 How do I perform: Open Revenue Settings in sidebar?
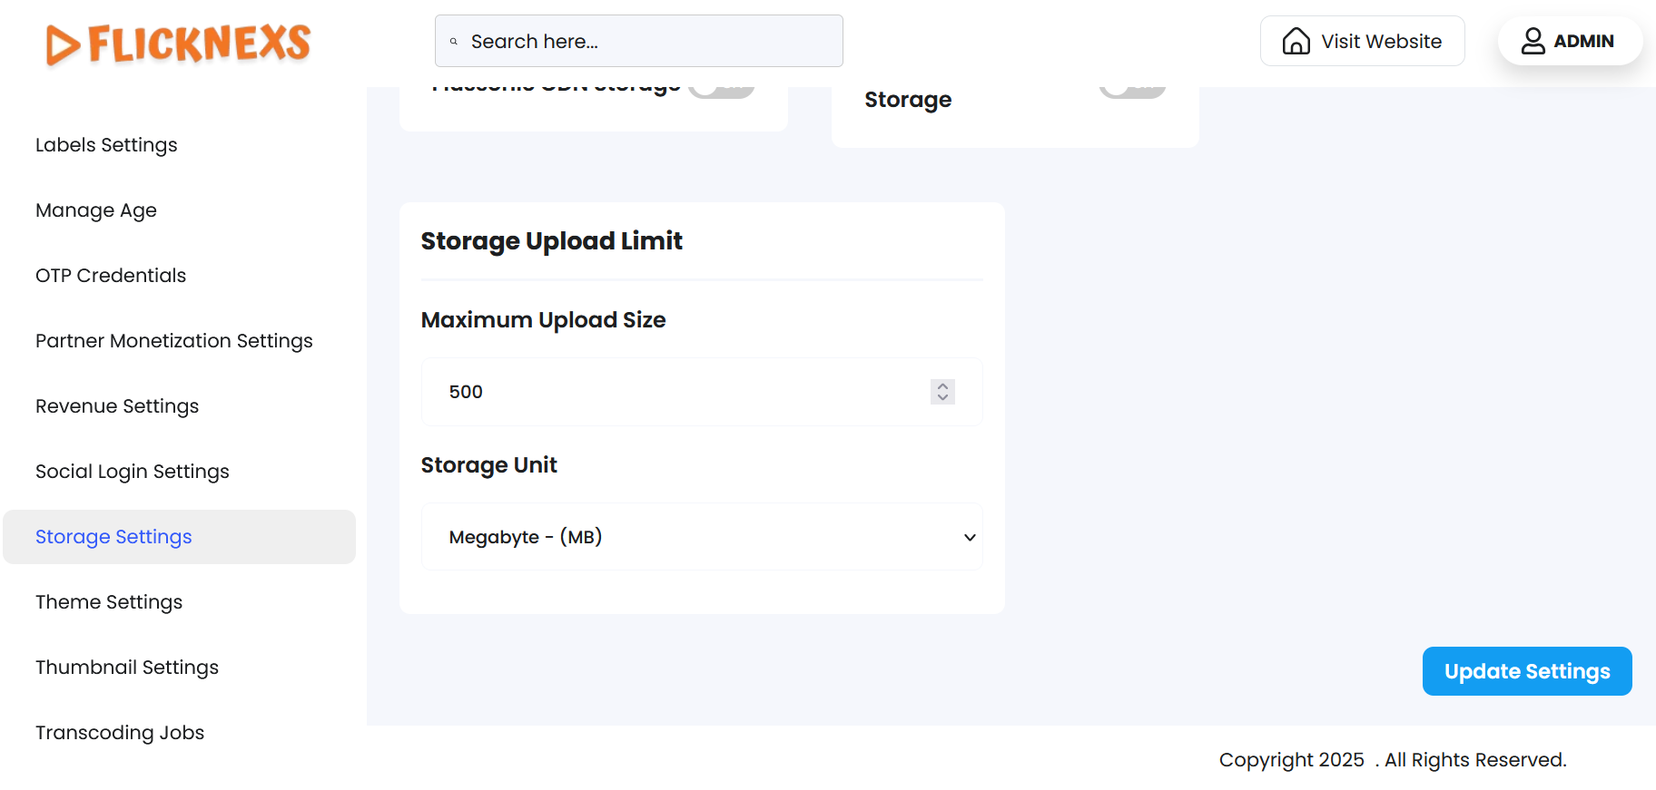point(117,406)
